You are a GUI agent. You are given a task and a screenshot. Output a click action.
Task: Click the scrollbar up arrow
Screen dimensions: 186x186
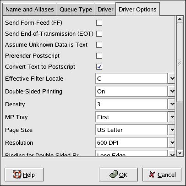pyautogui.click(x=180, y=19)
